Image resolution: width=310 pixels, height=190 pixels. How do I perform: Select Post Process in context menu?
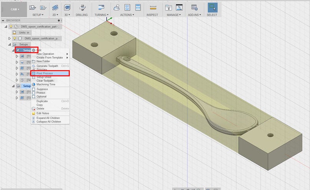50,73
